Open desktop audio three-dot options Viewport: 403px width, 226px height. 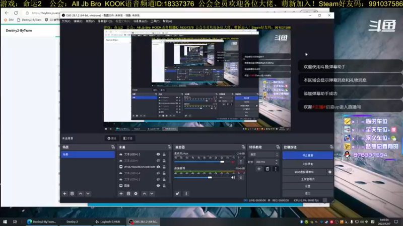(241, 177)
